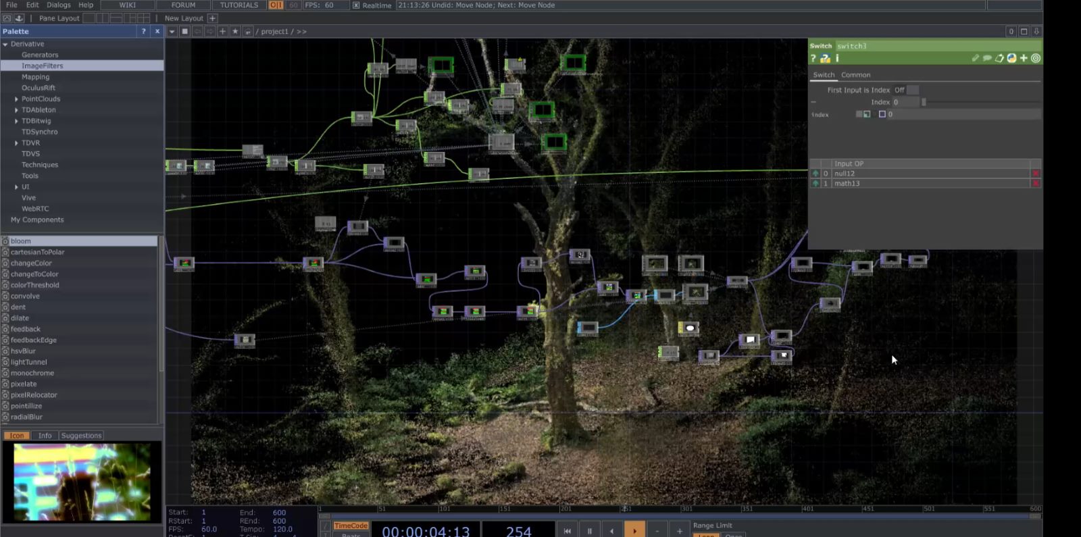
Task: Play the timeline forward
Action: 634,531
